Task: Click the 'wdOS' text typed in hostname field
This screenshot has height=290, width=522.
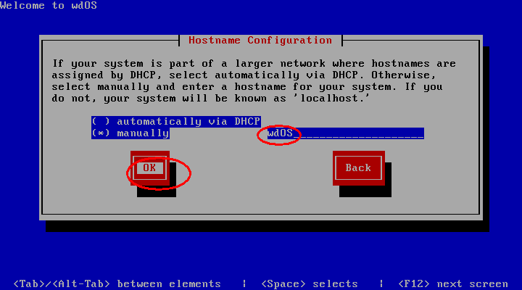Action: (x=280, y=133)
